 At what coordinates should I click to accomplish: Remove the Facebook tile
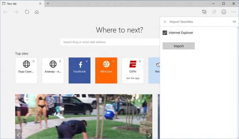tap(87, 61)
